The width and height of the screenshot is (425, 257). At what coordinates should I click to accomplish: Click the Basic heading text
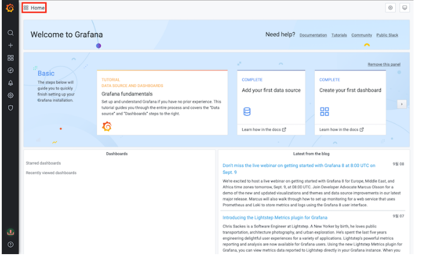(46, 73)
